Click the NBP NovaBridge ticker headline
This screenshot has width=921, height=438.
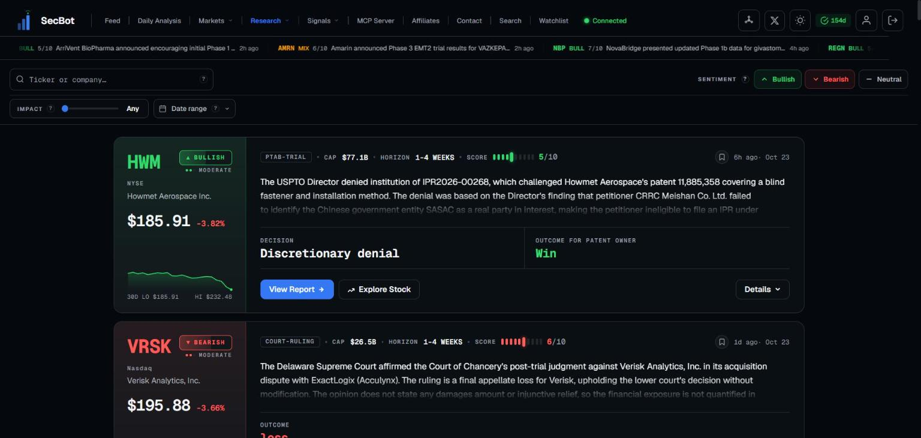[681, 48]
